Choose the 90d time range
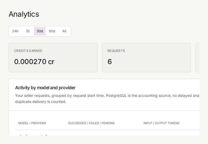Viewport: 208px width, 144px height. click(x=52, y=31)
